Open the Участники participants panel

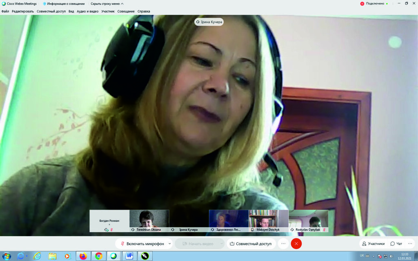click(373, 243)
